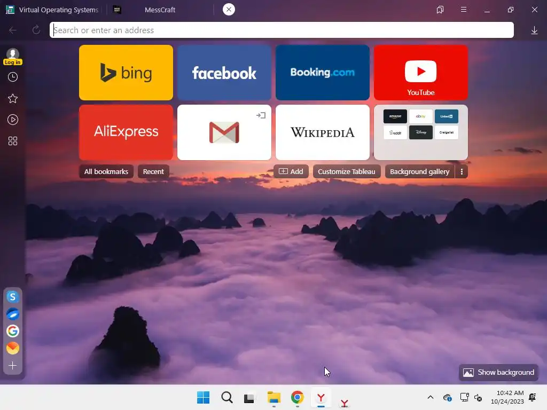The height and width of the screenshot is (410, 547).
Task: Close the current new tab
Action: [229, 10]
